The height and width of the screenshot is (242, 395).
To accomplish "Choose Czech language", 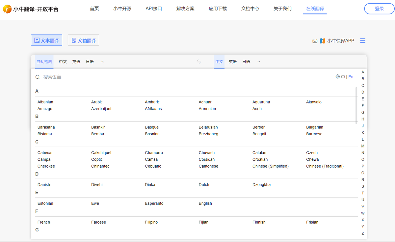I will pos(312,153).
